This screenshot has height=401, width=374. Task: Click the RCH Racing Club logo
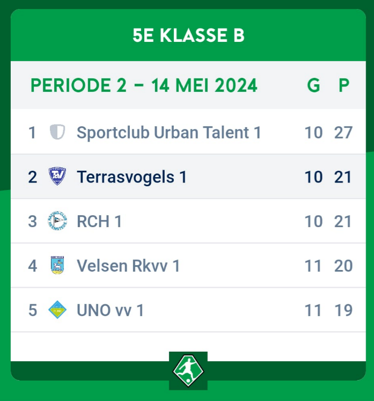pyautogui.click(x=57, y=221)
